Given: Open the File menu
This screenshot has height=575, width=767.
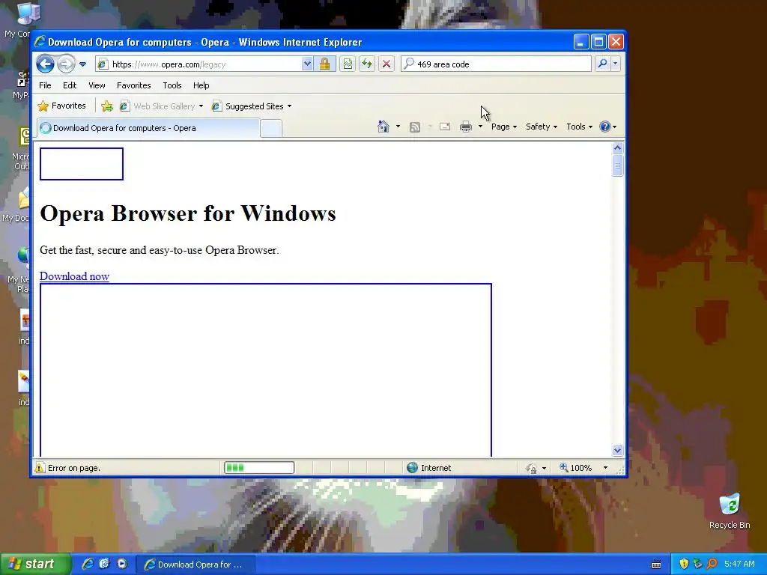Looking at the screenshot, I should 45,85.
